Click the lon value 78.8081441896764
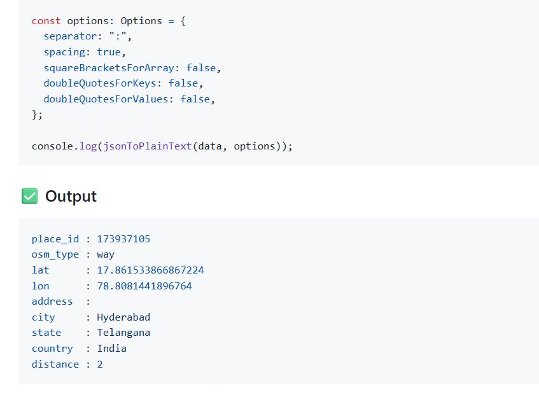Image resolution: width=539 pixels, height=402 pixels. point(144,286)
